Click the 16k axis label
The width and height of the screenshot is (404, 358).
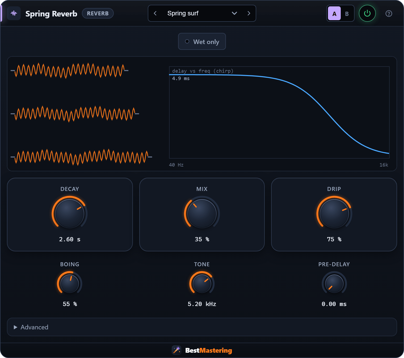tap(384, 165)
